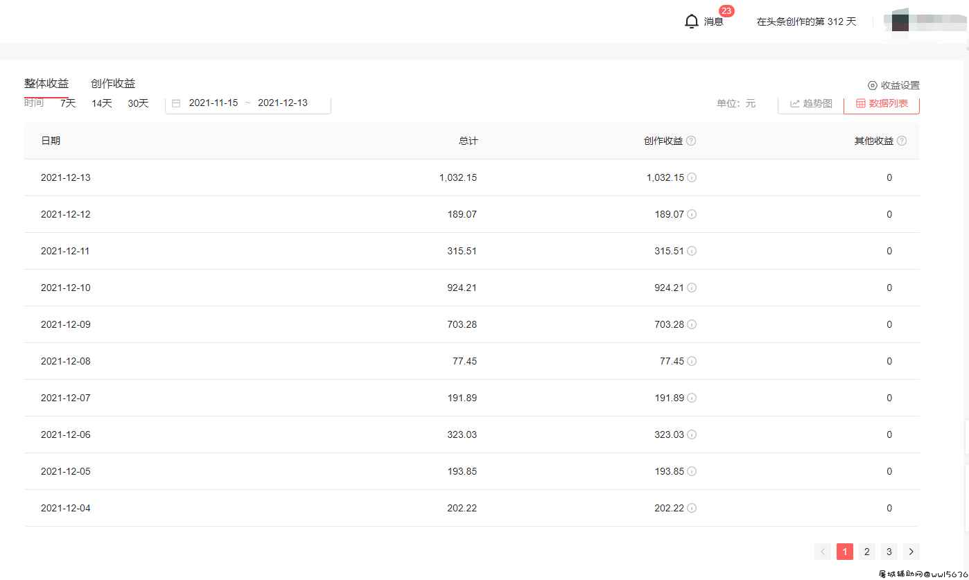The height and width of the screenshot is (580, 969).
Task: Switch to 趋势图 trend chart view
Action: 811,103
